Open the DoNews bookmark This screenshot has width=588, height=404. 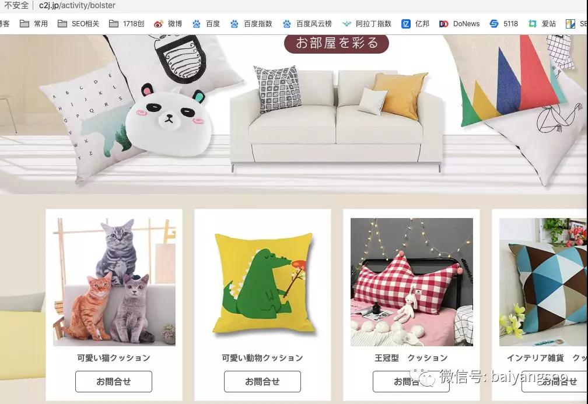tap(460, 23)
